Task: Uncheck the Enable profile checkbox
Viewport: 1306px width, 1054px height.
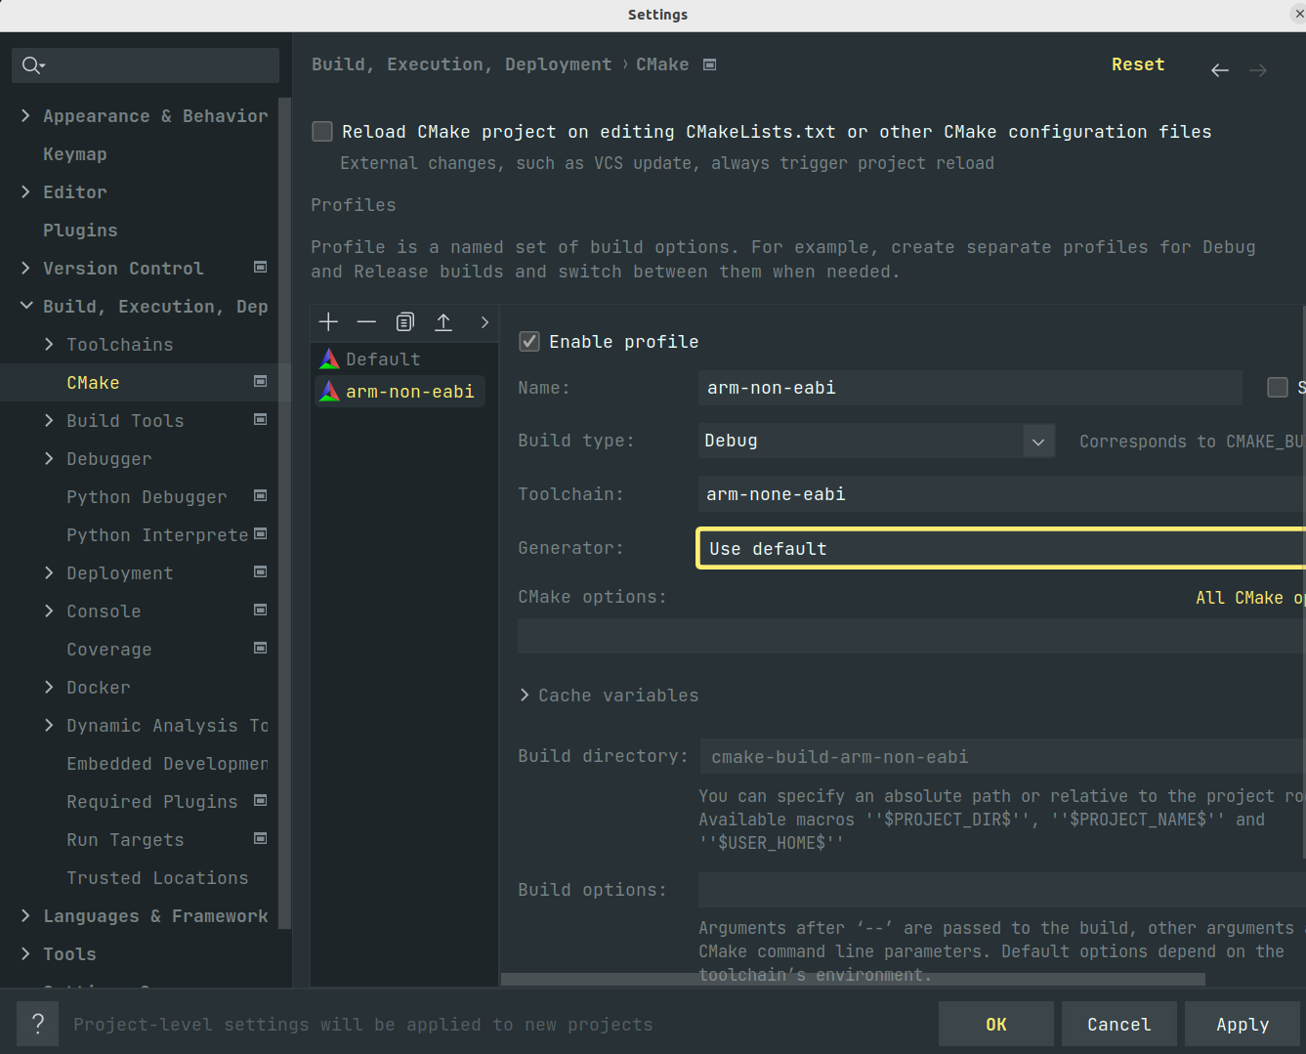Action: 529,341
